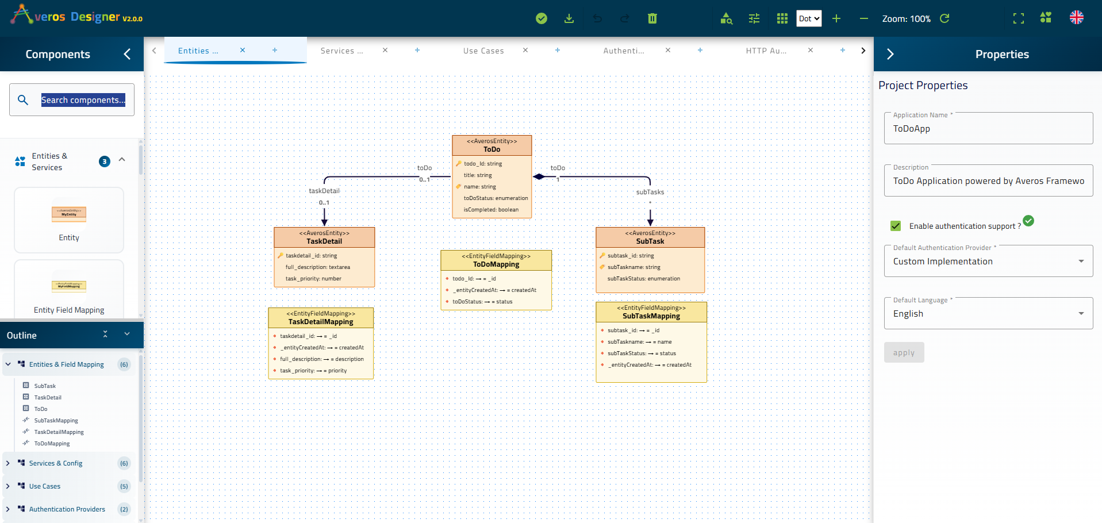Click the plus icon next to Use Cases tab
This screenshot has height=523, width=1102.
[558, 50]
